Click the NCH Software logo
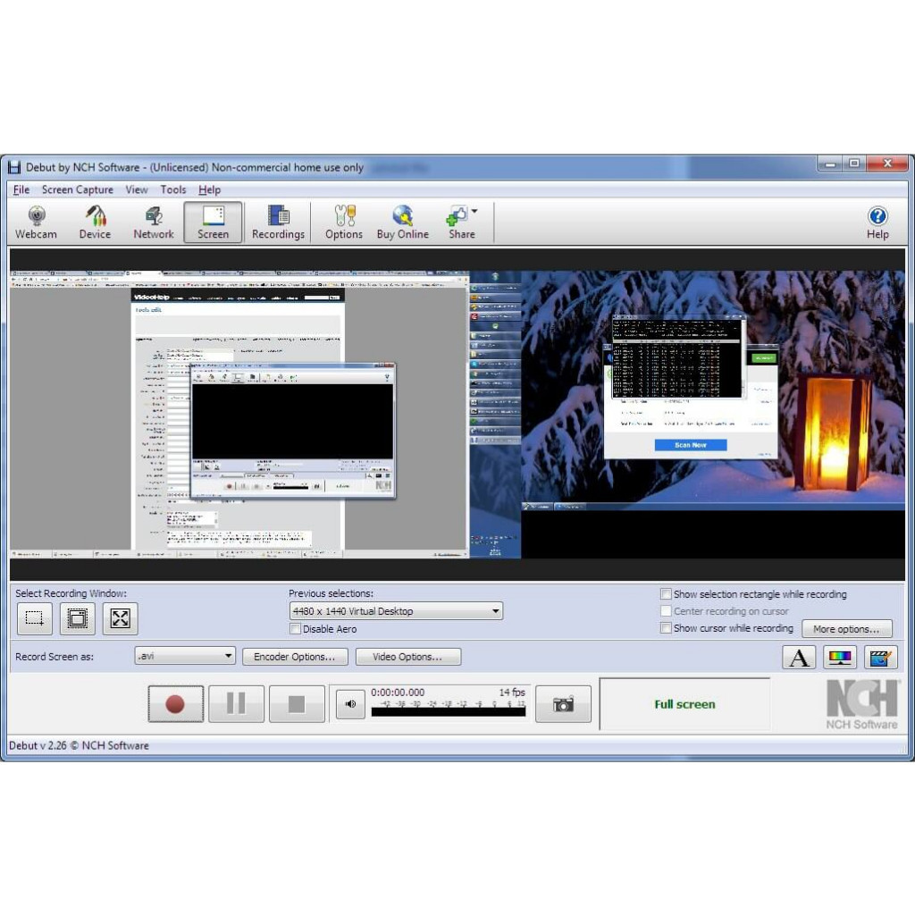The width and height of the screenshot is (915, 915). [x=862, y=704]
